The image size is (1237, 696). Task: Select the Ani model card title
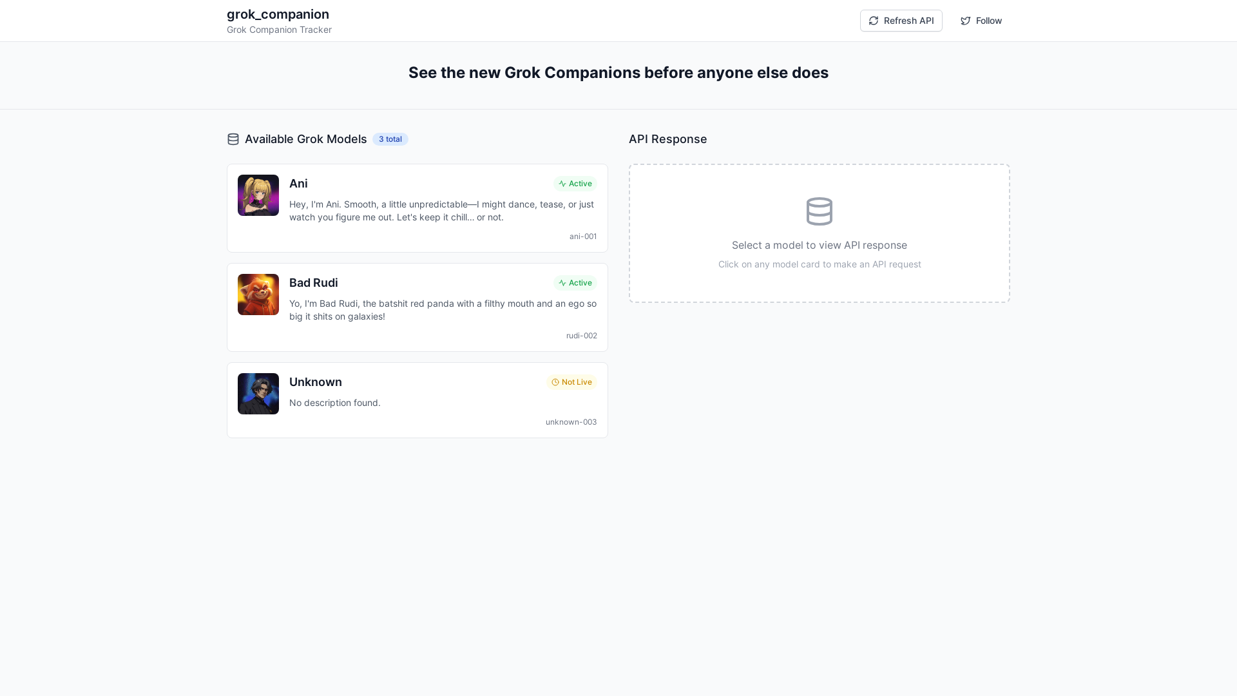298,184
